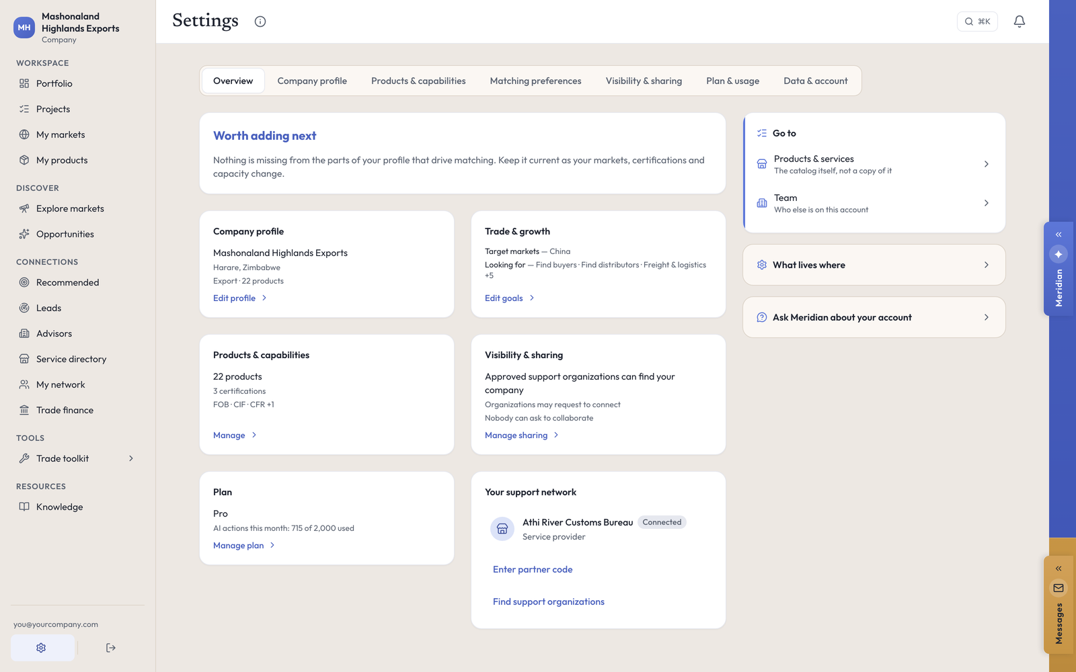
Task: Click the MH company avatar
Action: coord(24,28)
